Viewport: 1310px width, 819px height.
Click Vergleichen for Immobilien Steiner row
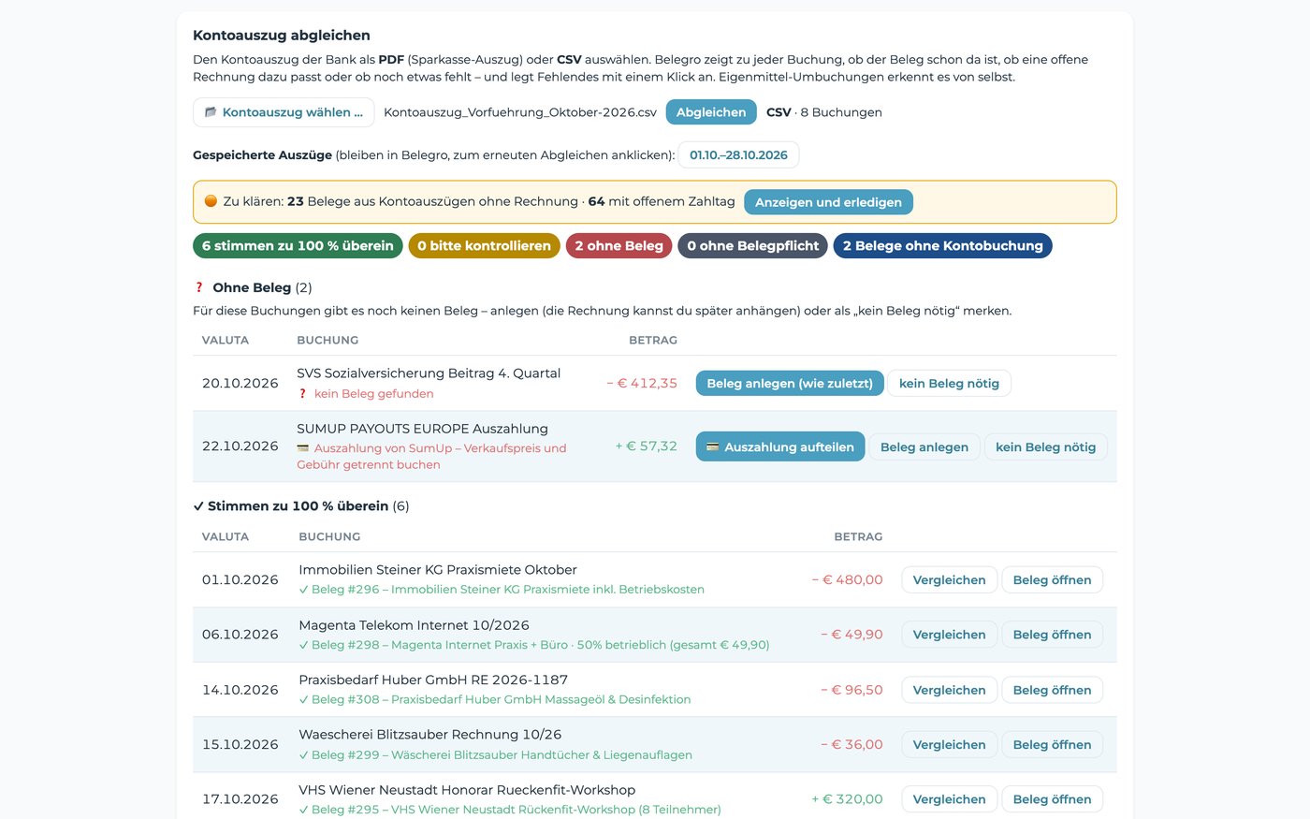(949, 579)
